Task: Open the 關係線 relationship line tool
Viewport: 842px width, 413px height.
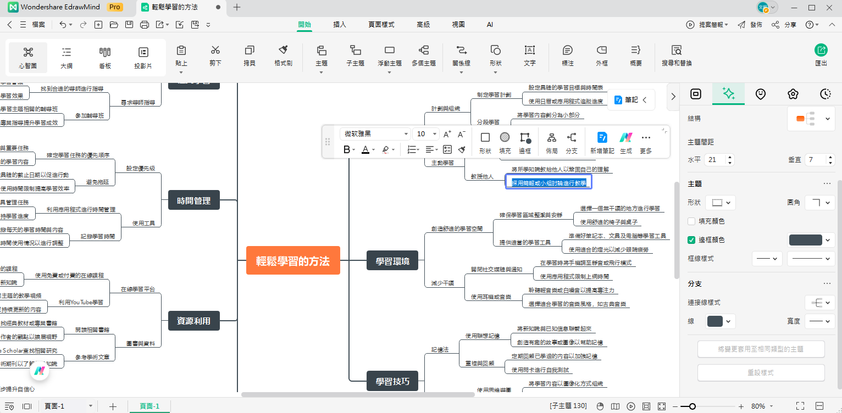Action: 461,57
